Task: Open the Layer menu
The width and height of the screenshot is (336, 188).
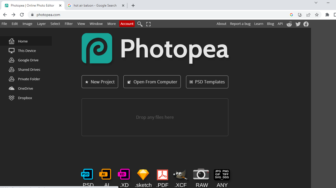Action: (41, 24)
